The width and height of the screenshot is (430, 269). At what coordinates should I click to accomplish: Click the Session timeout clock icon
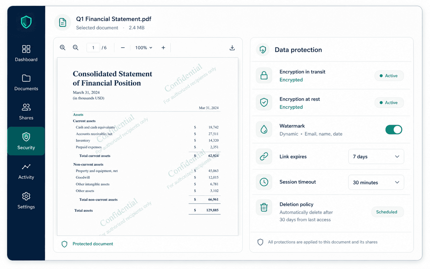pos(264,182)
